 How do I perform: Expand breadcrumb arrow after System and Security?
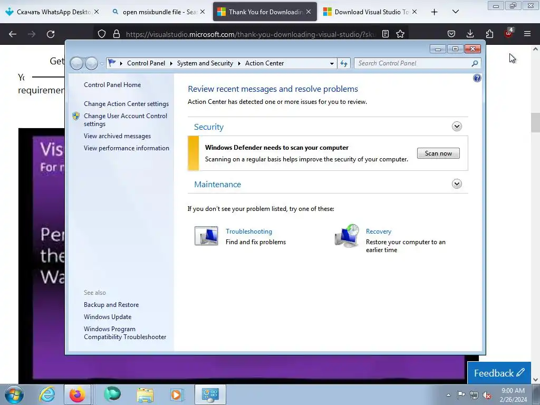coord(239,63)
